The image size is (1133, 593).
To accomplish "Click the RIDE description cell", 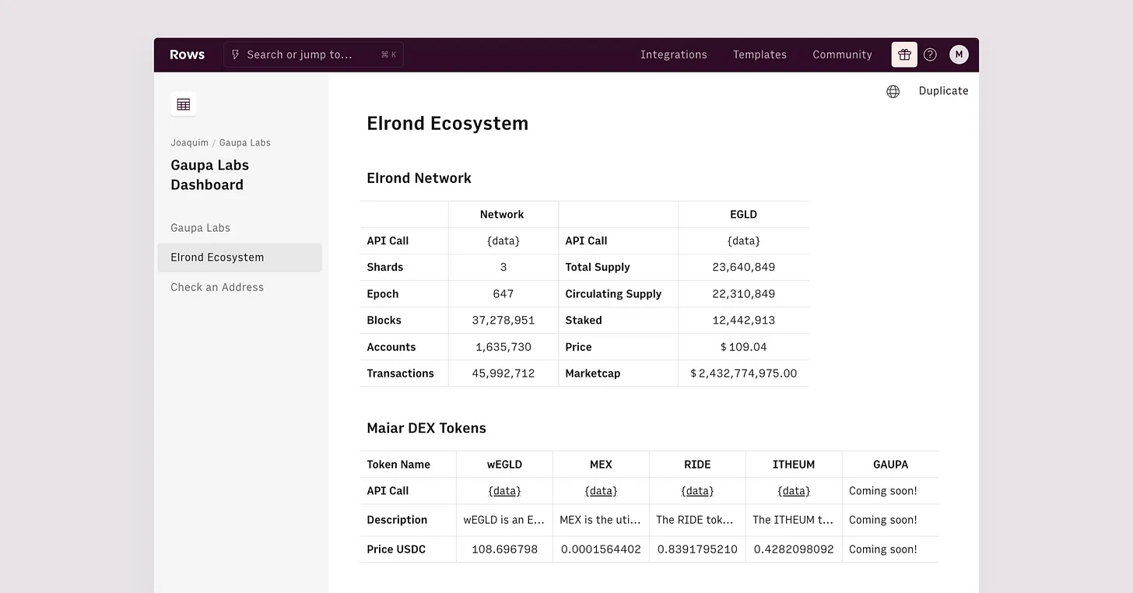I will pos(697,520).
